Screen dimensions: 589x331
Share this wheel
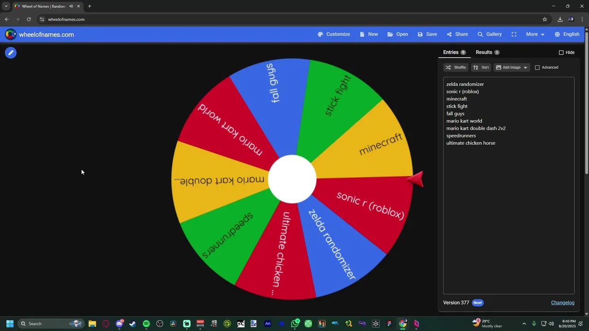click(457, 34)
